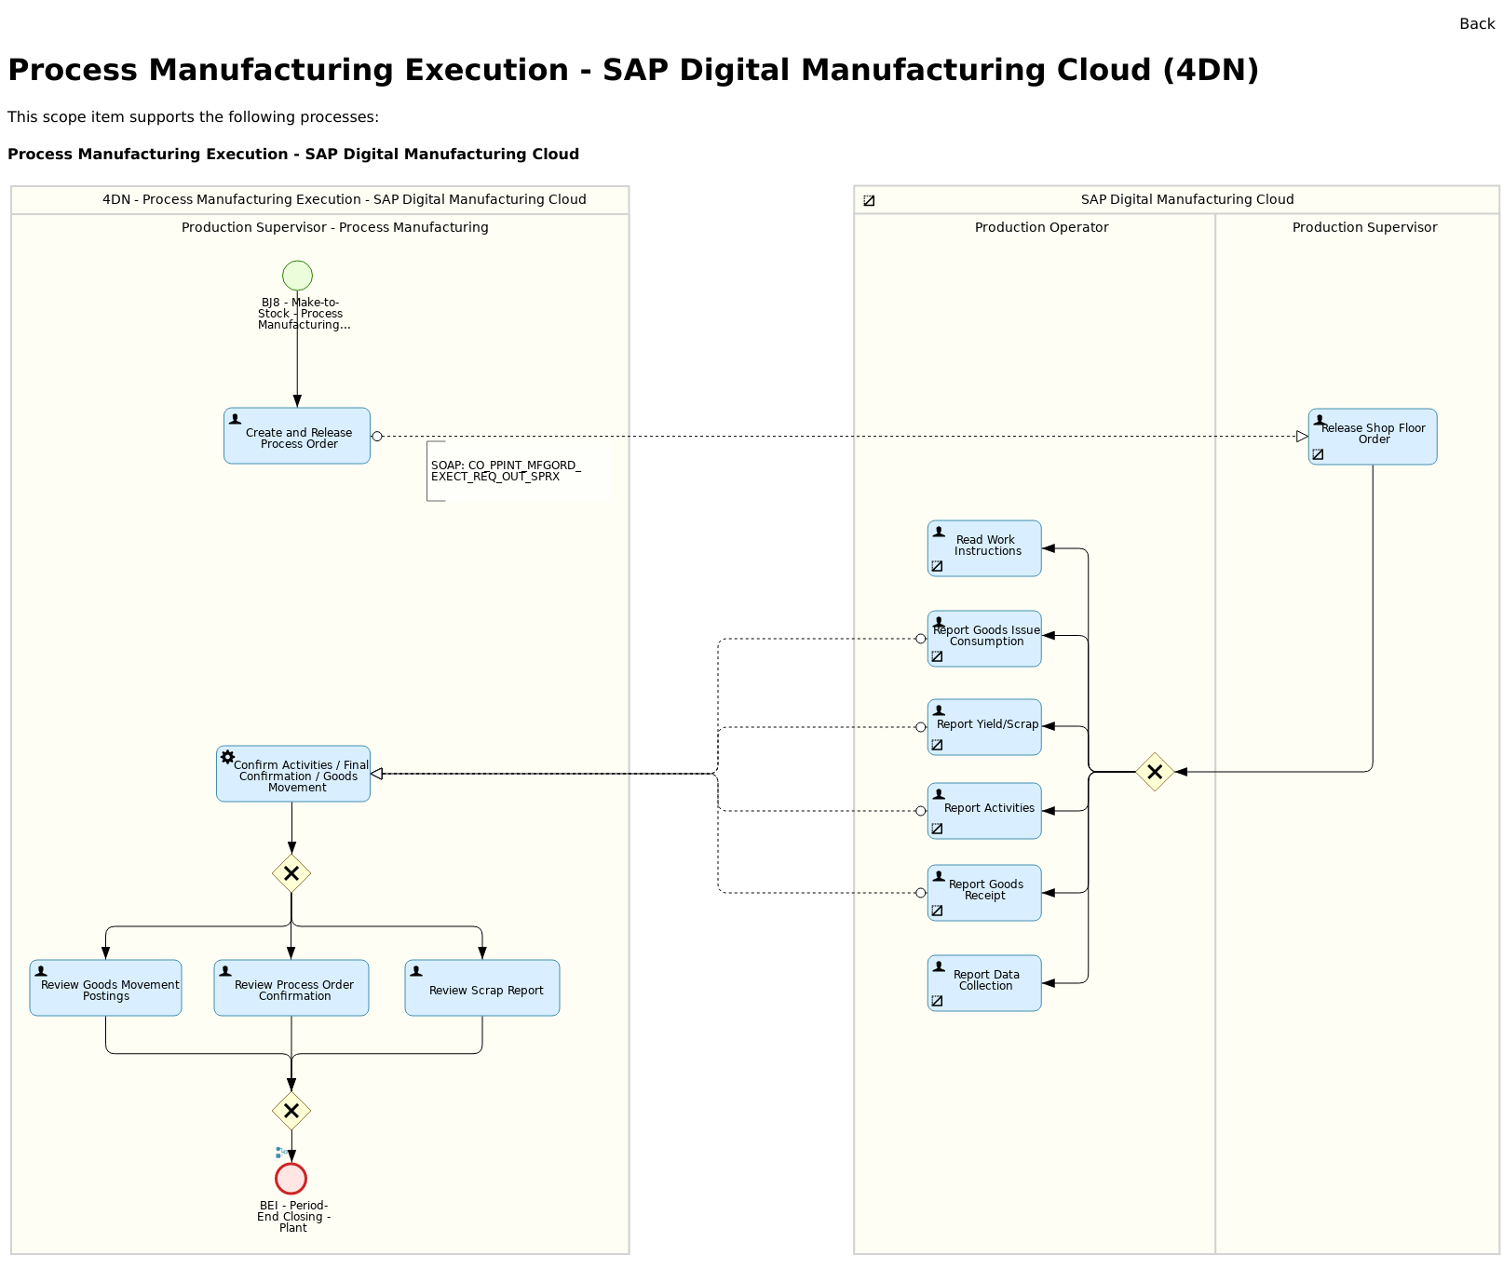Click the person icon on Report Data Collection task
Screen dimensions: 1503x1269
click(938, 966)
